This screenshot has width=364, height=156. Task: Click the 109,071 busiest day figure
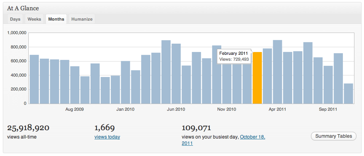[196, 128]
